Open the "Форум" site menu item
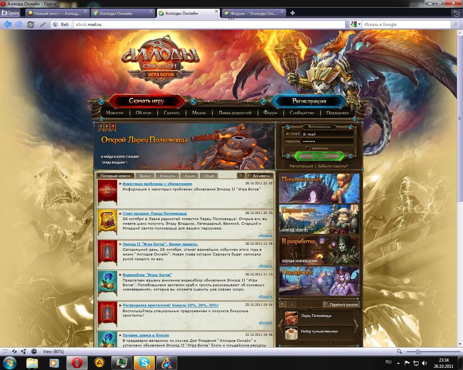The image size is (463, 370). click(x=270, y=113)
